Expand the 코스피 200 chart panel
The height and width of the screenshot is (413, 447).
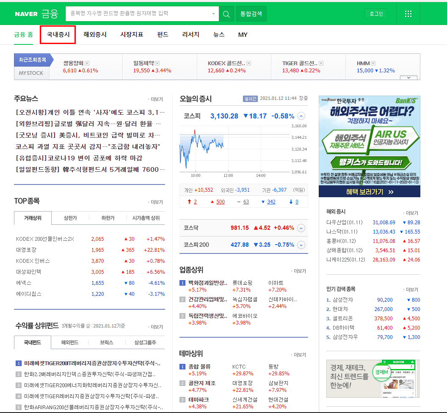pos(301,245)
